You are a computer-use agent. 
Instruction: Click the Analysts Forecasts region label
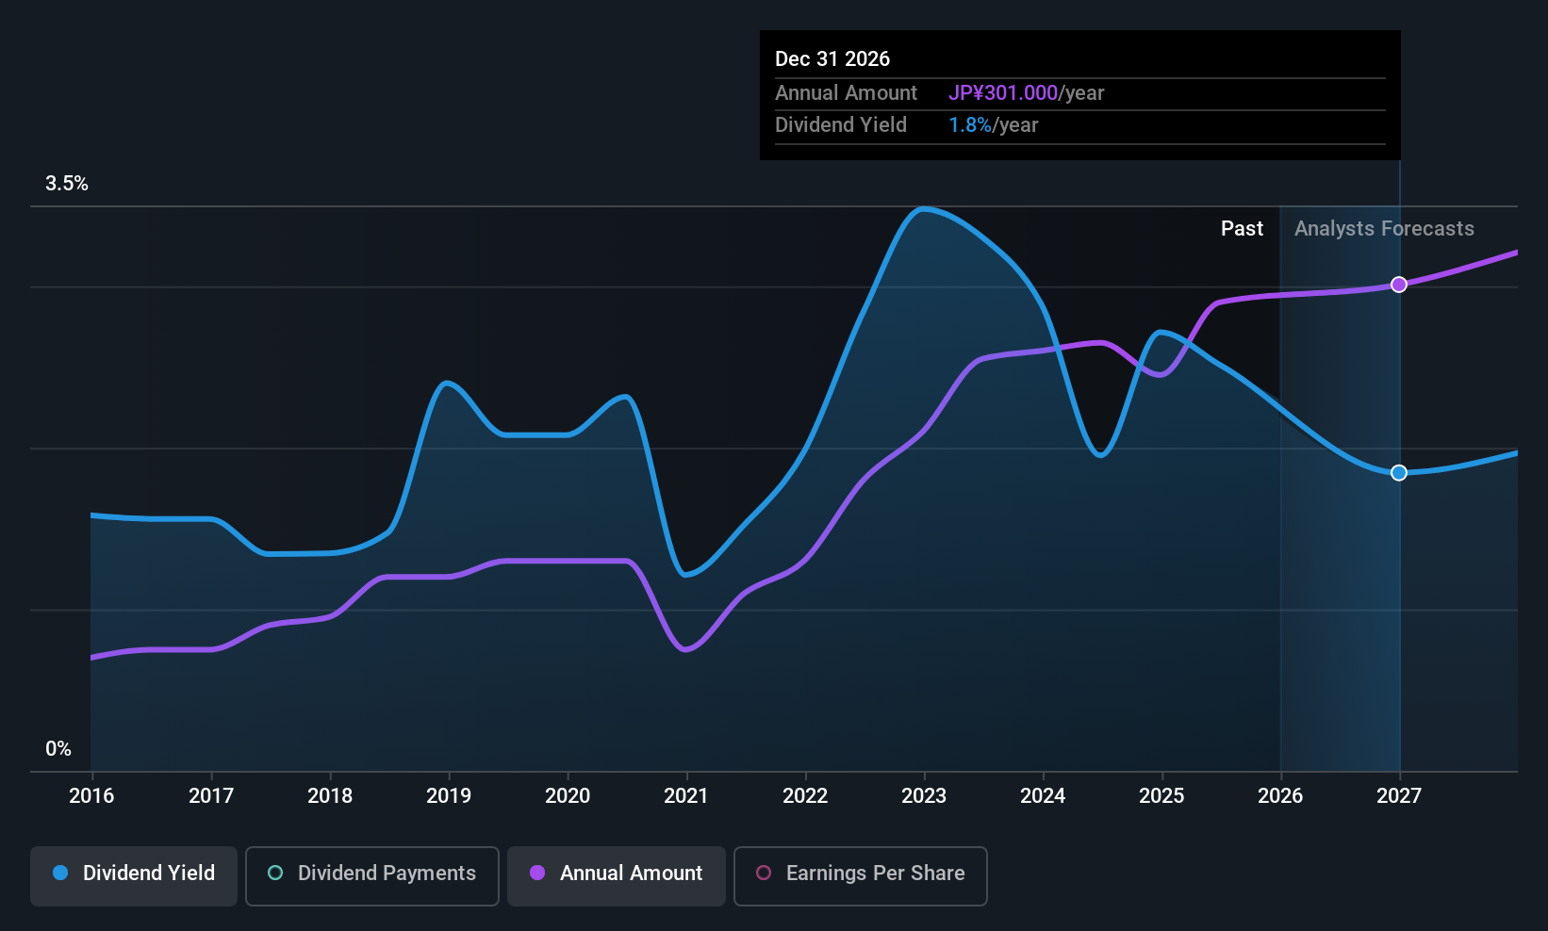pos(1384,229)
